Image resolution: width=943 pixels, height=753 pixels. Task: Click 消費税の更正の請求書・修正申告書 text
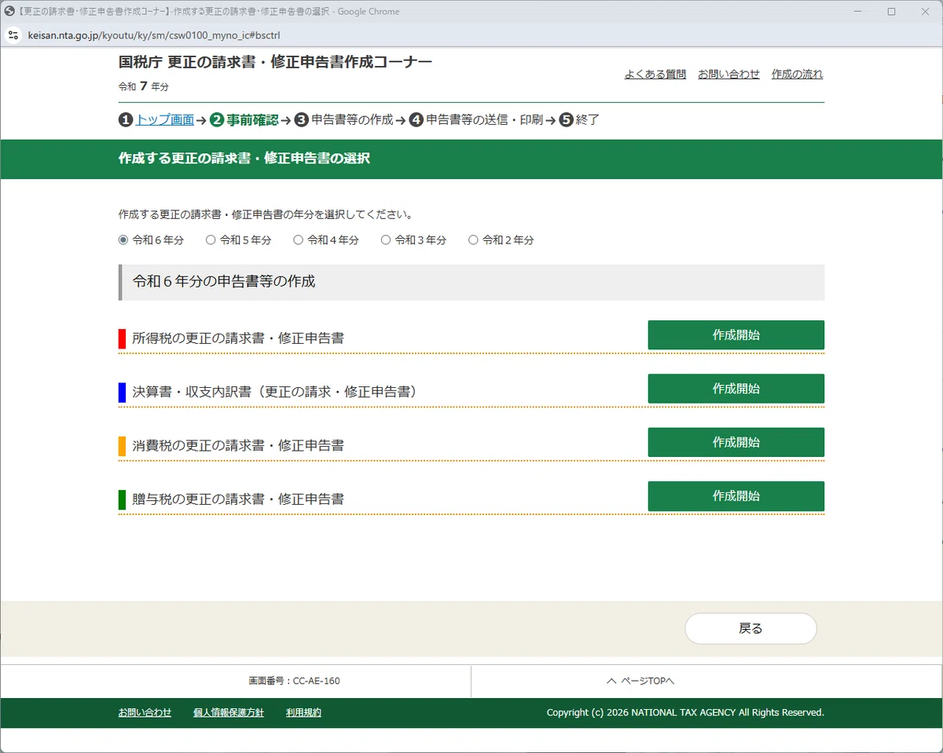coord(238,445)
